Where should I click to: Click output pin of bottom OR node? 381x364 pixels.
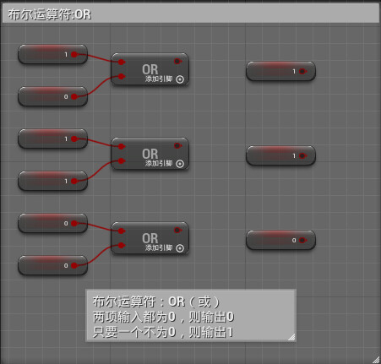point(178,230)
